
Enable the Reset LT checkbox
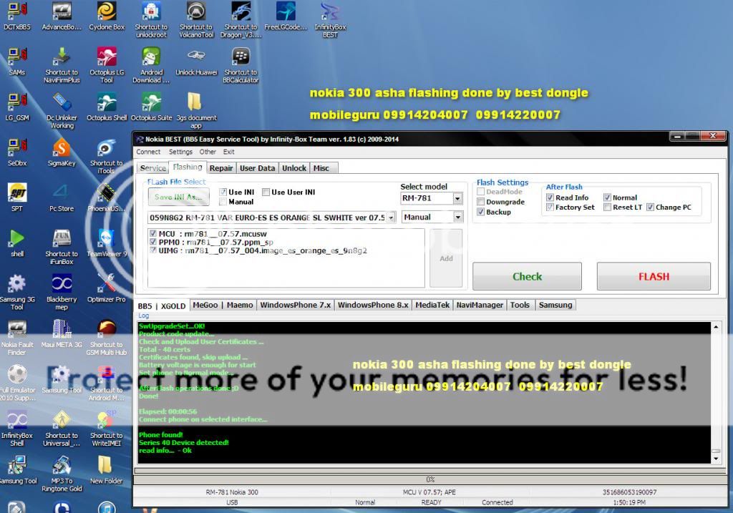pyautogui.click(x=607, y=207)
